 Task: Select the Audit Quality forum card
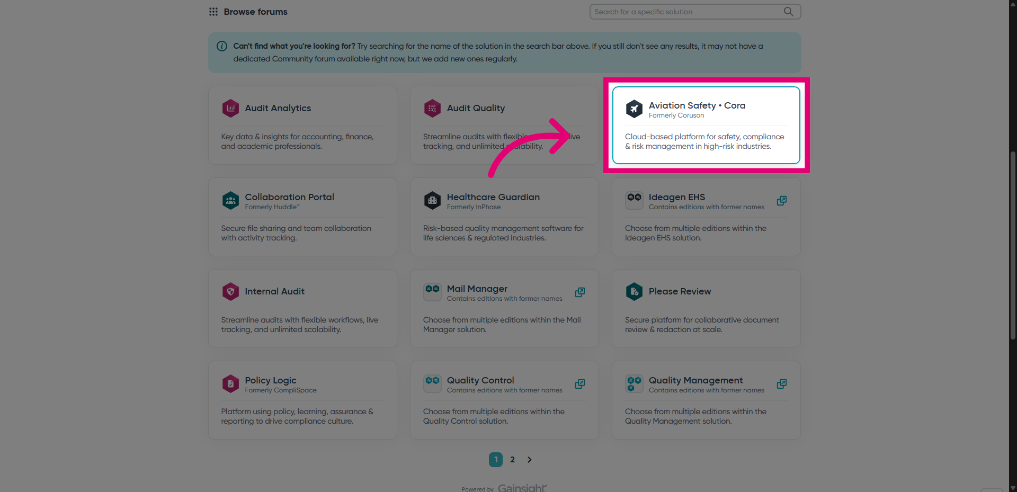pos(504,125)
